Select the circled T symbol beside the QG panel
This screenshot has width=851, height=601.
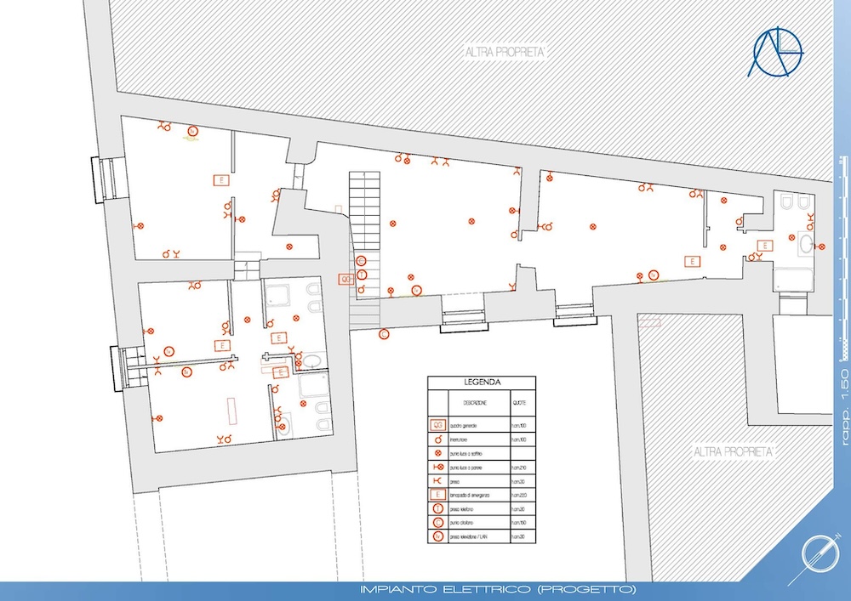(362, 275)
